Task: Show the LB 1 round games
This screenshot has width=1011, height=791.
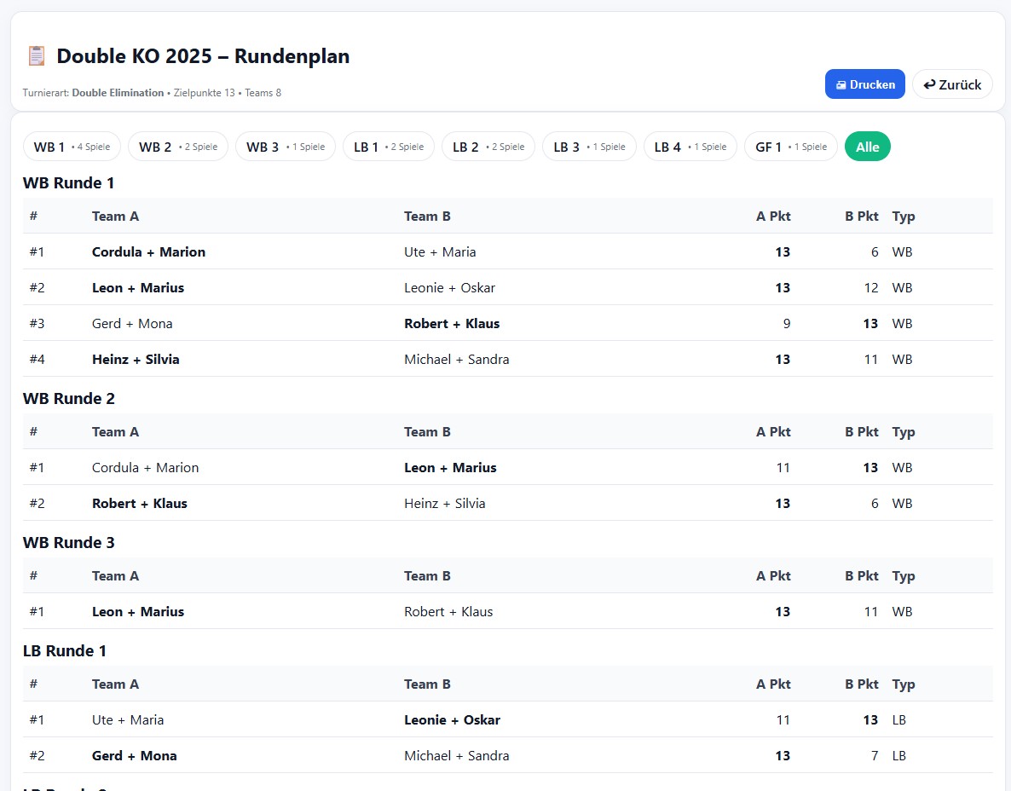Action: [388, 147]
